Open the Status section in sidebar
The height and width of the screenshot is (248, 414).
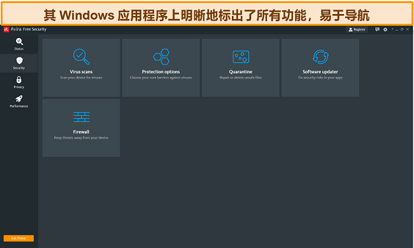coord(18,44)
